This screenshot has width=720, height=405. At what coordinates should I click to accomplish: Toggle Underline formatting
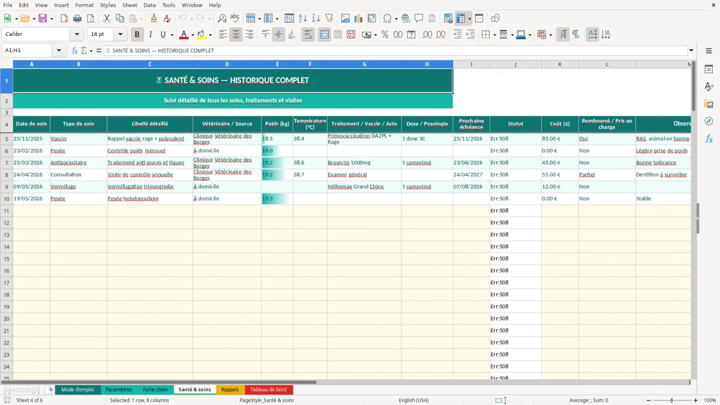[x=163, y=35]
